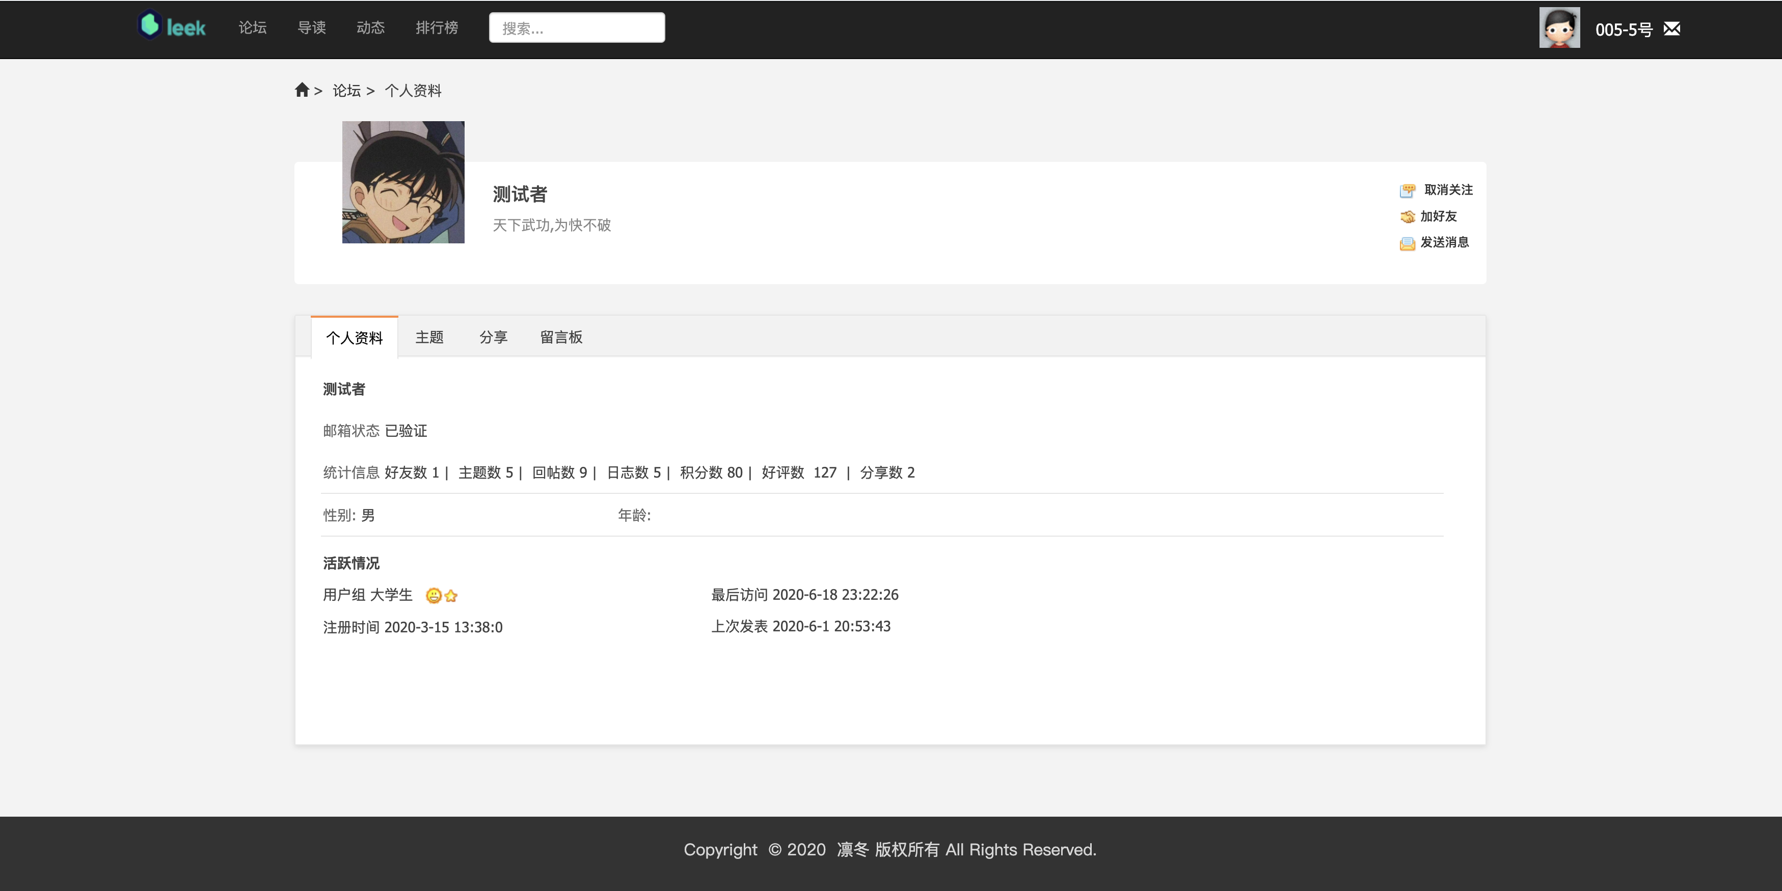
Task: Click 个人资料 in the breadcrumb
Action: click(413, 91)
